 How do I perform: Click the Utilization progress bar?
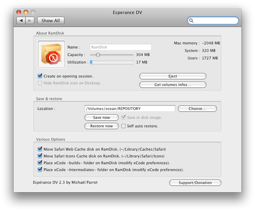coord(112,62)
